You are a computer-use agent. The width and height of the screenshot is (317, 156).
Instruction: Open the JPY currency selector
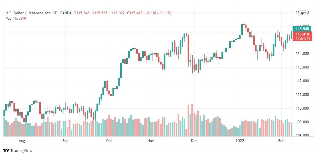(x=303, y=13)
